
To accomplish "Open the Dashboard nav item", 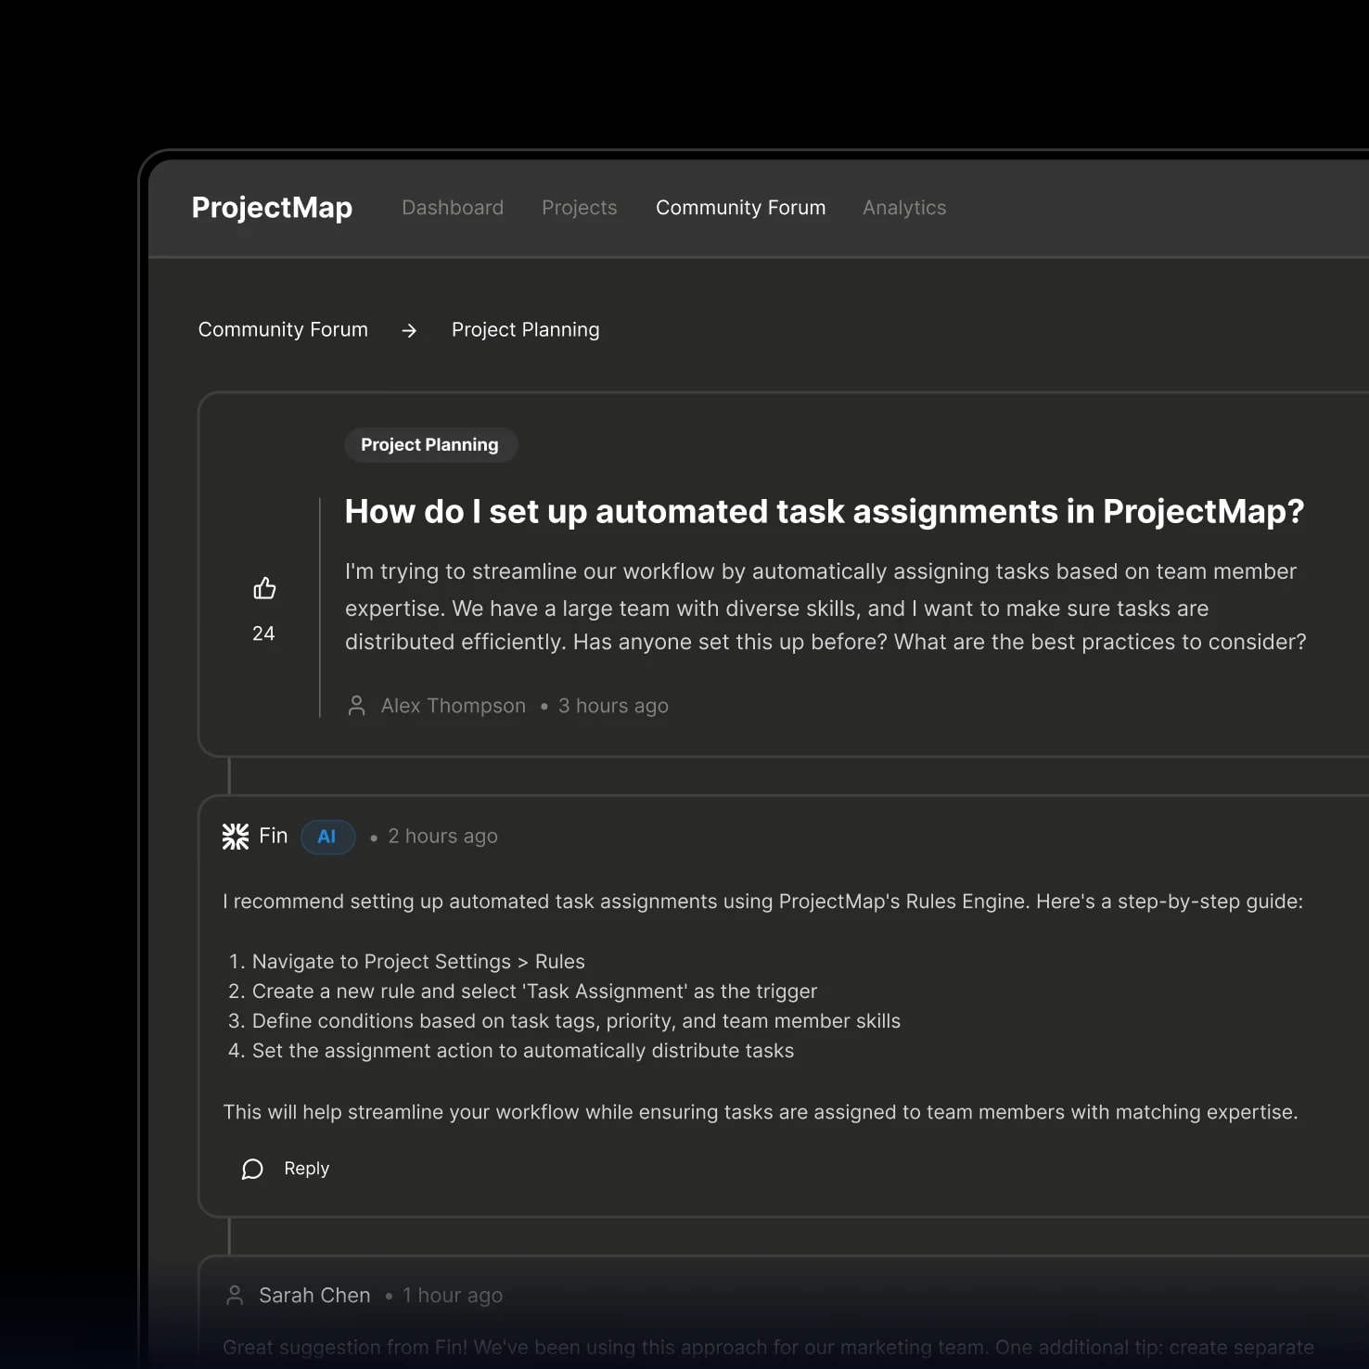I will click(x=453, y=208).
